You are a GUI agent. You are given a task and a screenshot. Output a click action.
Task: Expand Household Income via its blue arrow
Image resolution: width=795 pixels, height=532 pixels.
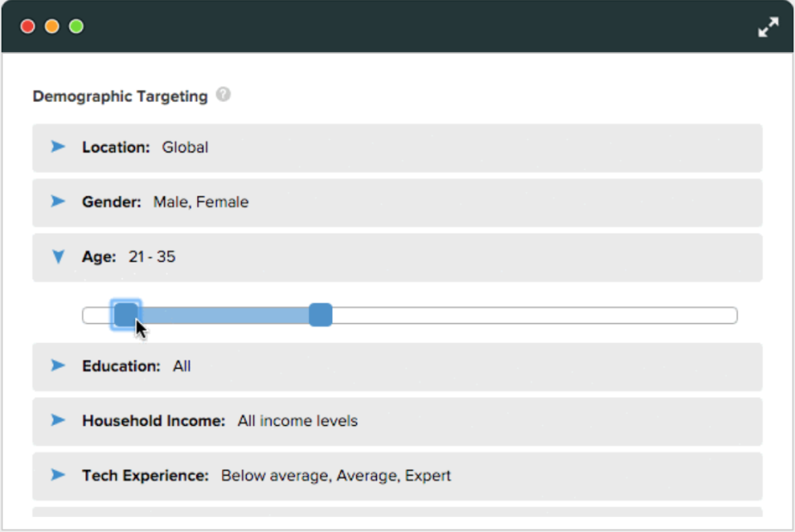point(57,421)
